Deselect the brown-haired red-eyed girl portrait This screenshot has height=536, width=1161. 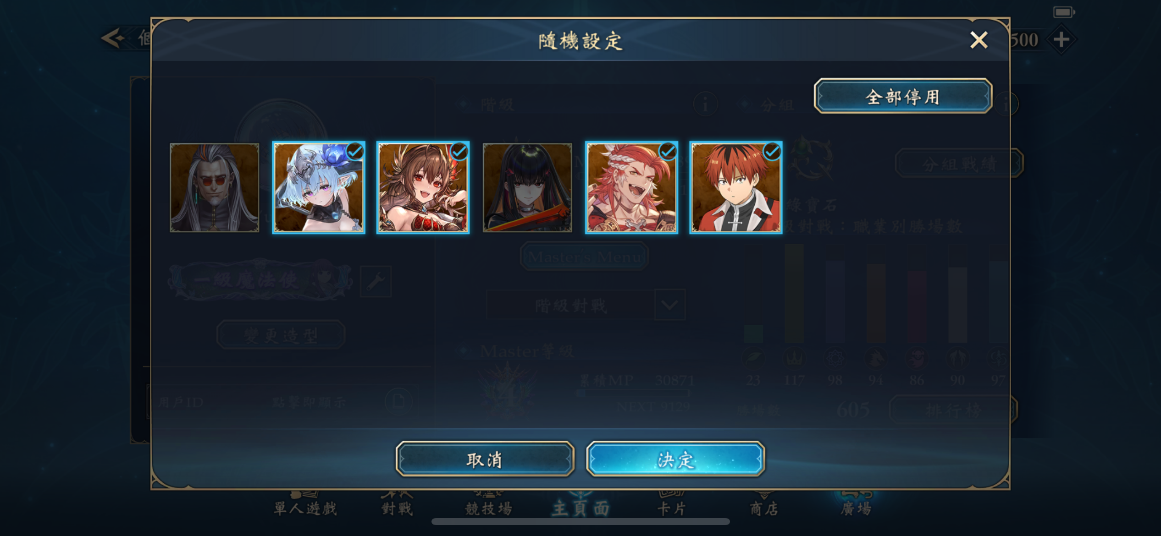(x=423, y=187)
